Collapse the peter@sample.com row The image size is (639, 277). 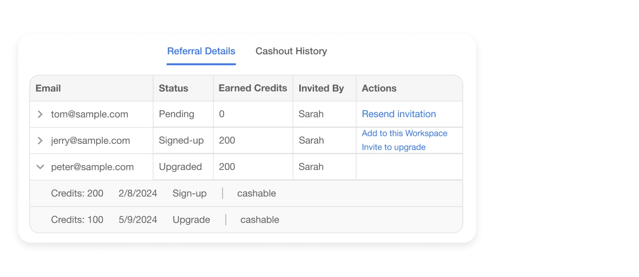pyautogui.click(x=40, y=167)
